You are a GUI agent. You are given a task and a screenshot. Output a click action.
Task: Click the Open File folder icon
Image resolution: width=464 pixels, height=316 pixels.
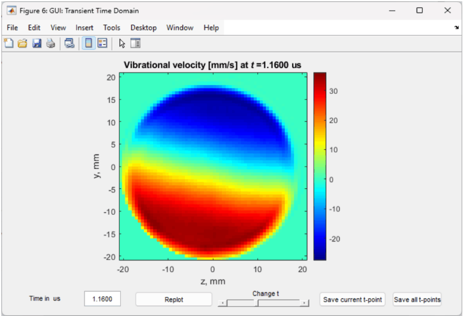(x=22, y=43)
